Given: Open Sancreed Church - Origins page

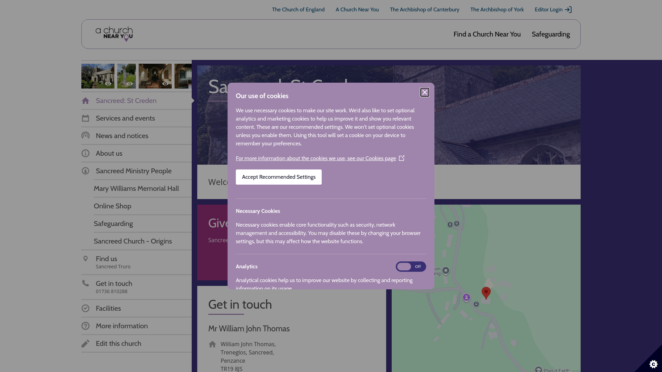Looking at the screenshot, I should (143, 241).
